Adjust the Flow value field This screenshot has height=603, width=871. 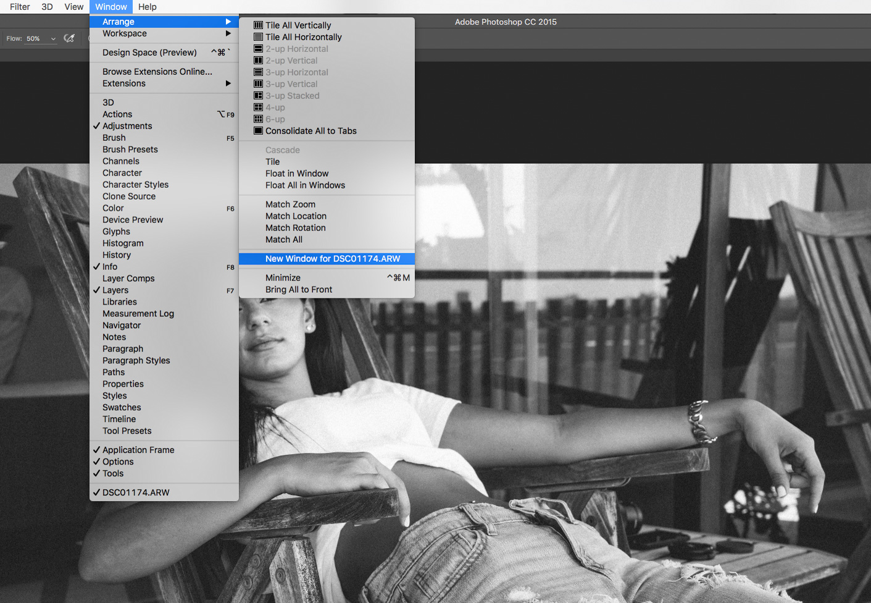tap(32, 38)
